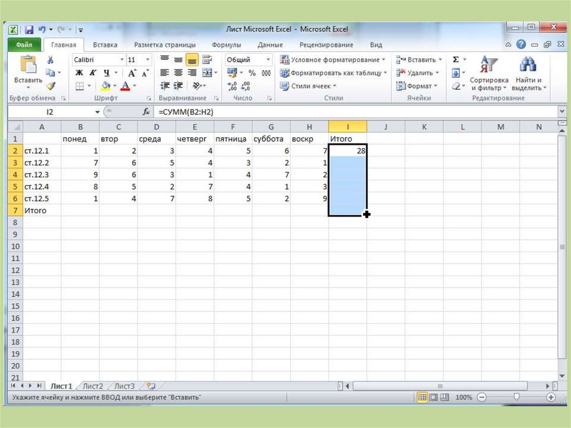Click the font color red A swatch
This screenshot has height=428, width=571.
point(125,86)
